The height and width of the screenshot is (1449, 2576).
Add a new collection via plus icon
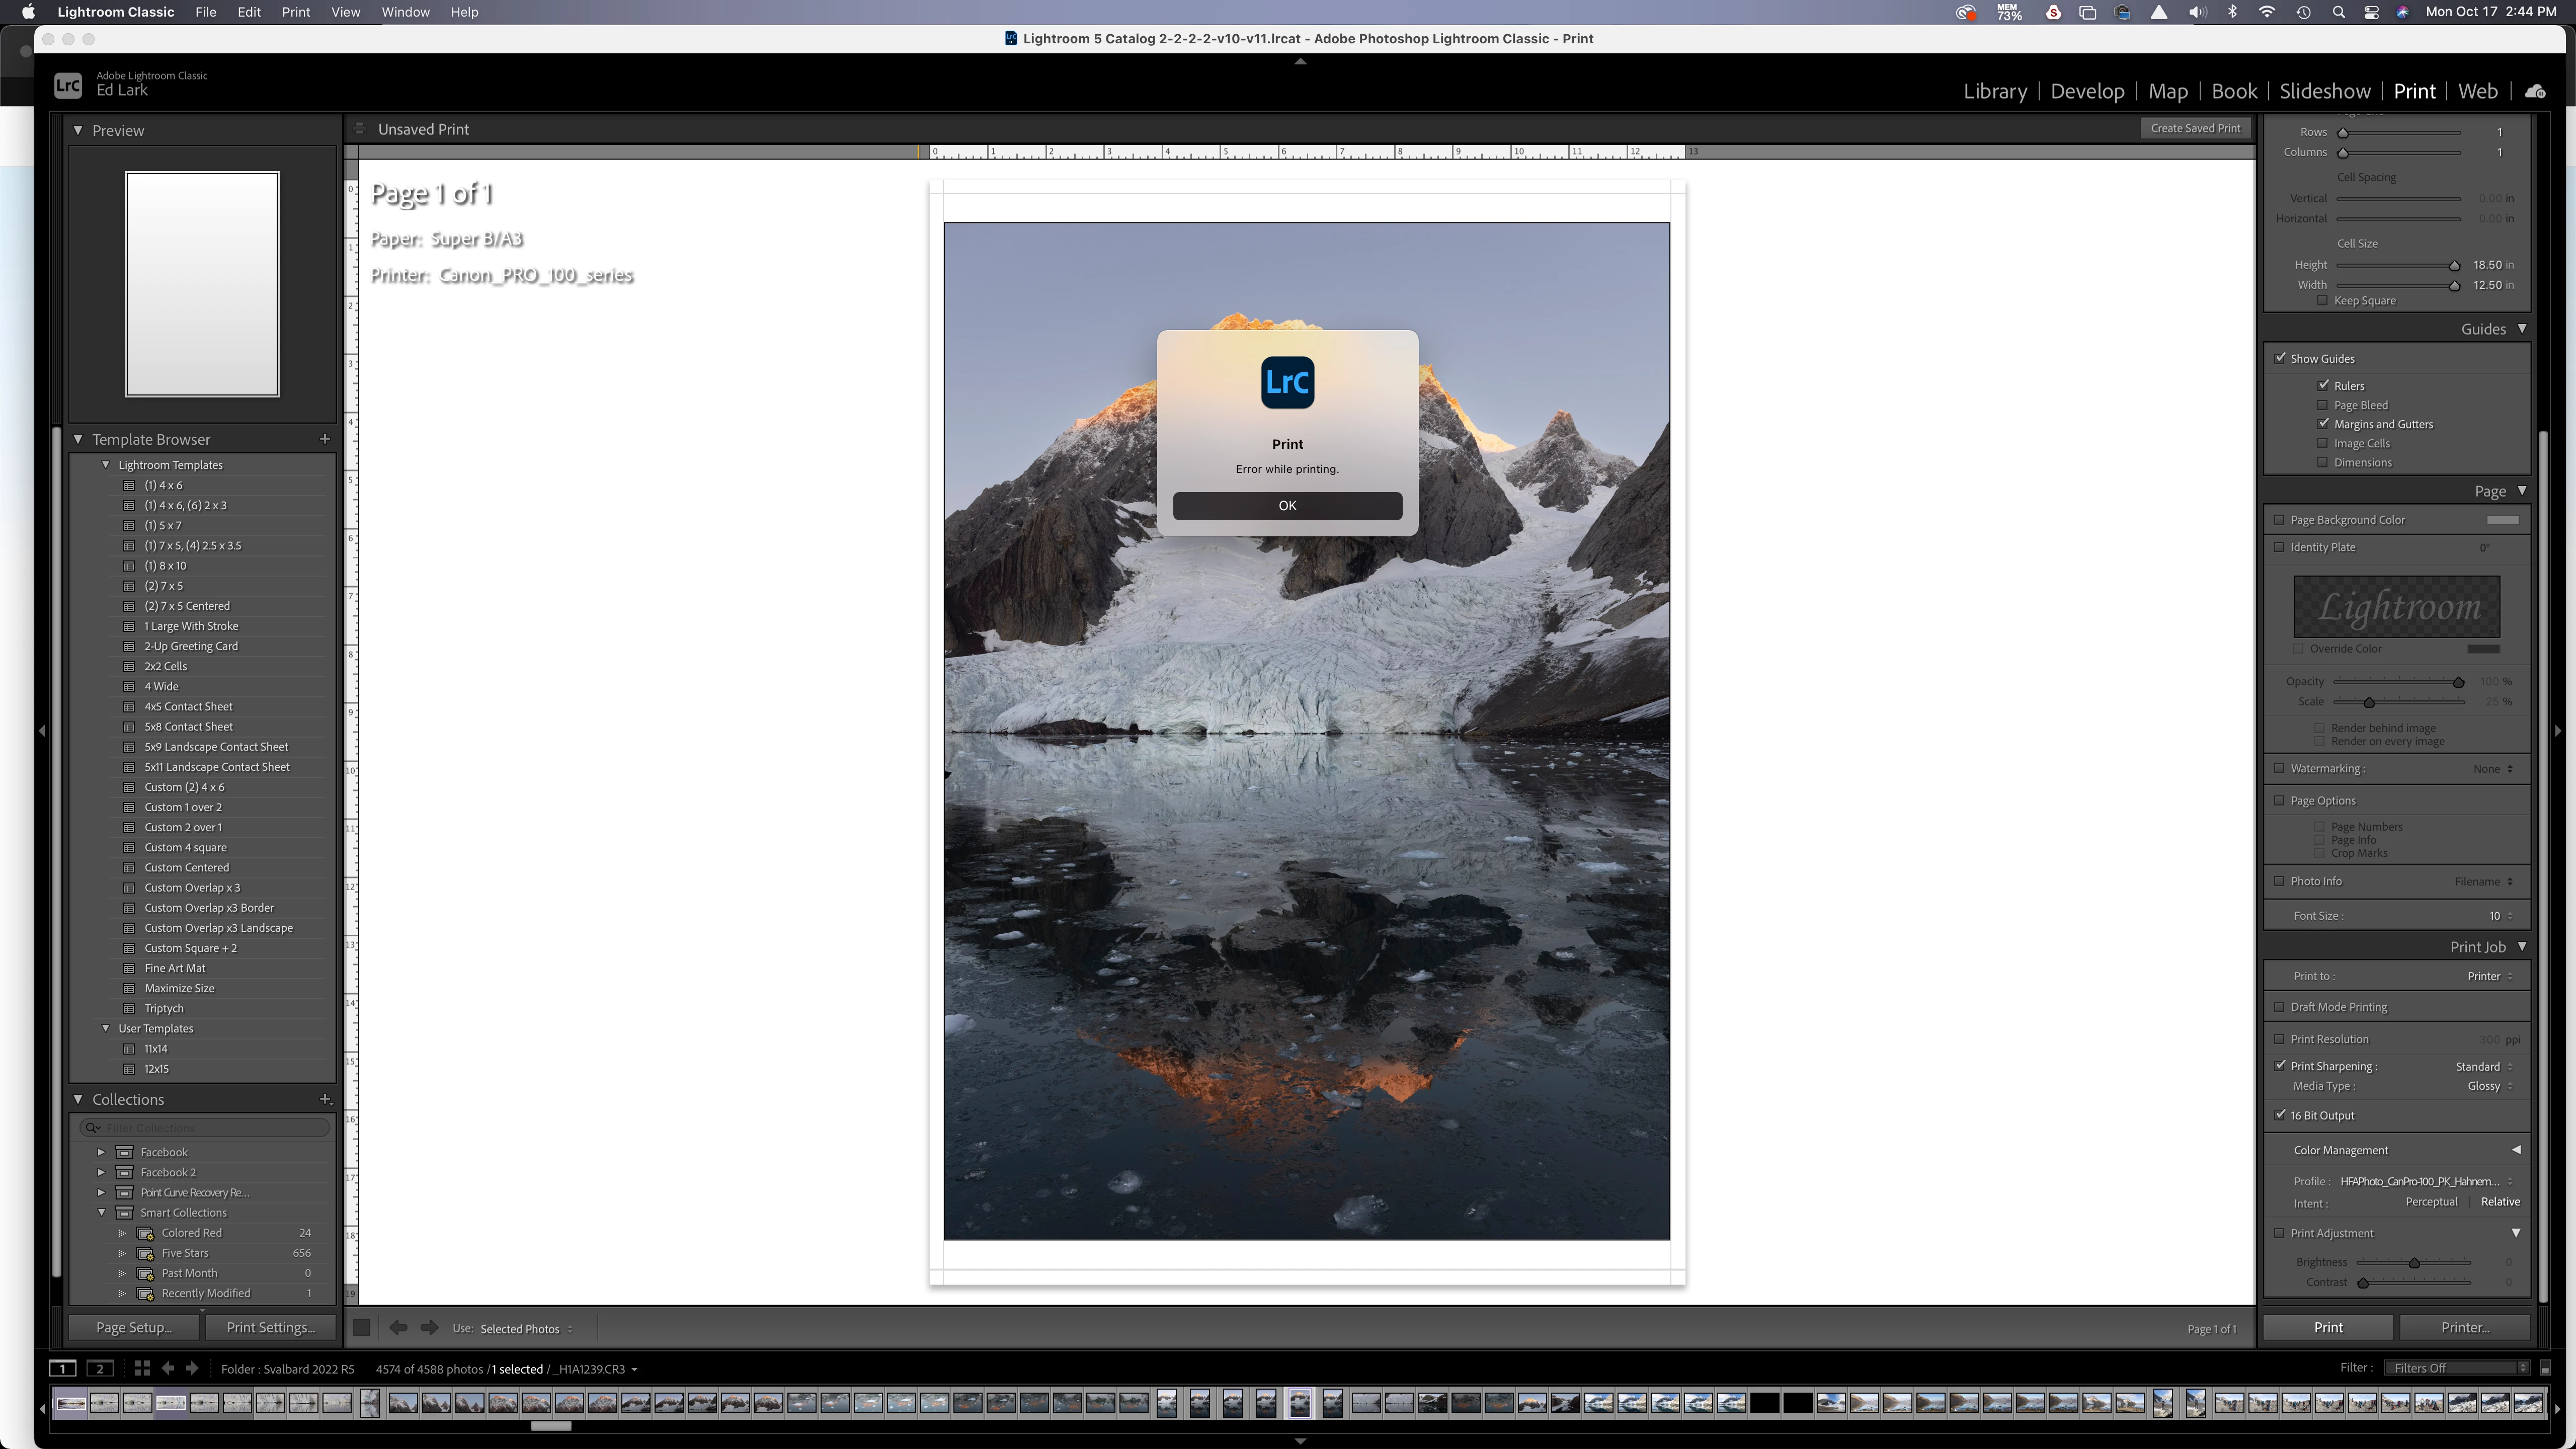[x=325, y=1098]
